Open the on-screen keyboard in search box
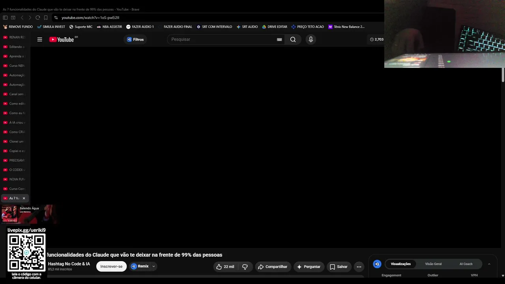Image resolution: width=505 pixels, height=284 pixels. pos(279,39)
